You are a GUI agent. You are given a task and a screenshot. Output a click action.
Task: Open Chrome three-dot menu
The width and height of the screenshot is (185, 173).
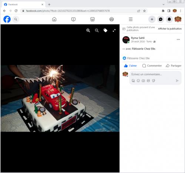pyautogui.click(x=181, y=11)
